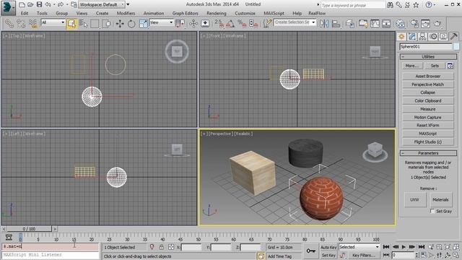Toggle the Percent Snap button
The image size is (462, 260).
242,24
